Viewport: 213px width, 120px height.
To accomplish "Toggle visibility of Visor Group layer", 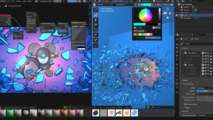I will (208, 53).
